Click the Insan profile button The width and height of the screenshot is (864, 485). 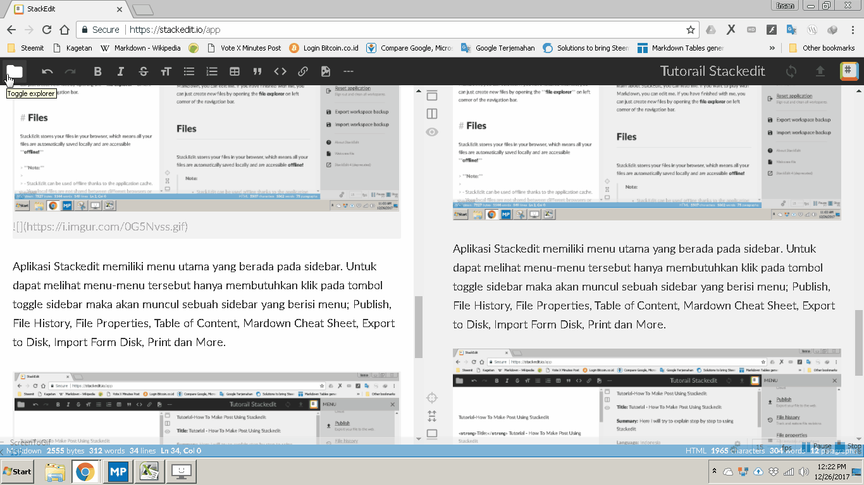(x=785, y=6)
